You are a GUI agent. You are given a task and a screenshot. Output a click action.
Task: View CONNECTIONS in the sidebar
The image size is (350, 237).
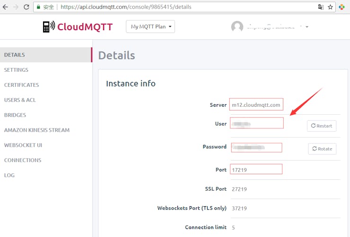tap(23, 160)
